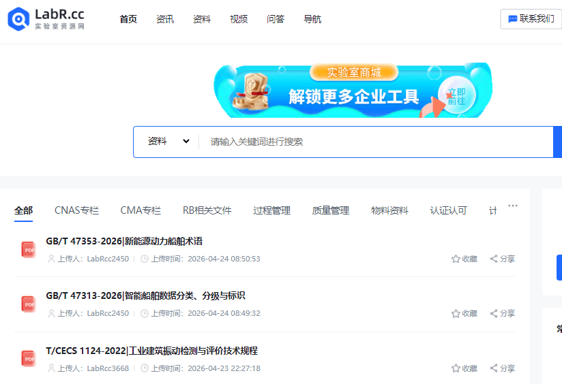Favorite the GB/T 47313-2026 document
The width and height of the screenshot is (562, 384).
(x=464, y=313)
